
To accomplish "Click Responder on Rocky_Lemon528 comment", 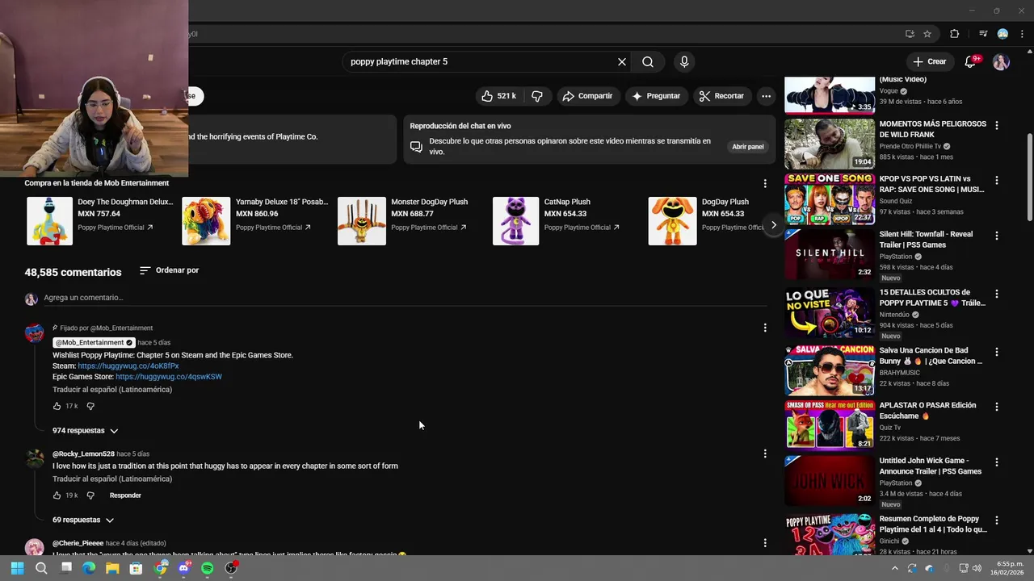I will (125, 495).
